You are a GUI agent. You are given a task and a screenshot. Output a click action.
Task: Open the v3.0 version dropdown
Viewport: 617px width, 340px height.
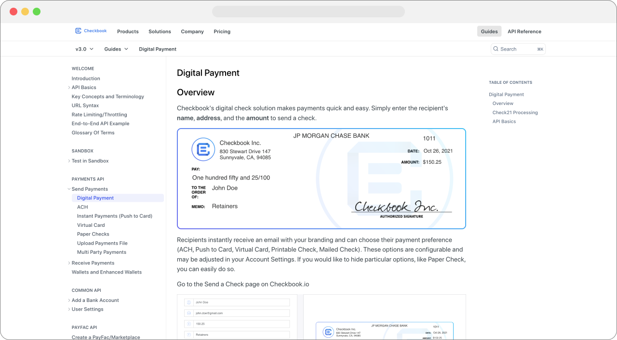84,49
